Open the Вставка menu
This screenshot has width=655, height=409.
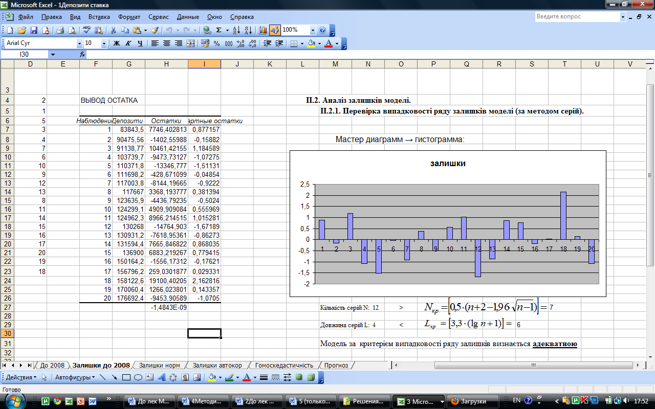(x=99, y=16)
